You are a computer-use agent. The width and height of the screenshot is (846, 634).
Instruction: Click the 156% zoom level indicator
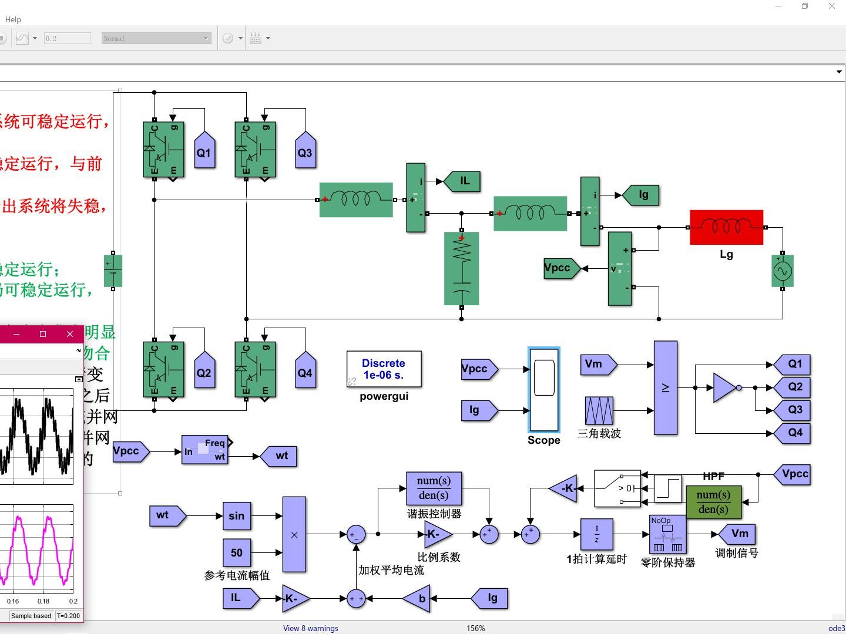[476, 628]
